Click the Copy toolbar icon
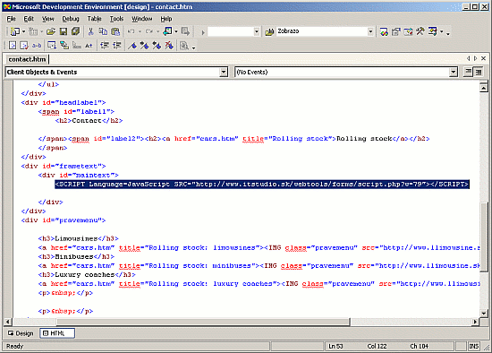Viewport: 492px width, 353px height. point(103,31)
